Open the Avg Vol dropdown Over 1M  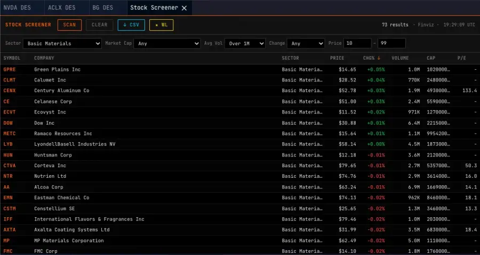[245, 43]
